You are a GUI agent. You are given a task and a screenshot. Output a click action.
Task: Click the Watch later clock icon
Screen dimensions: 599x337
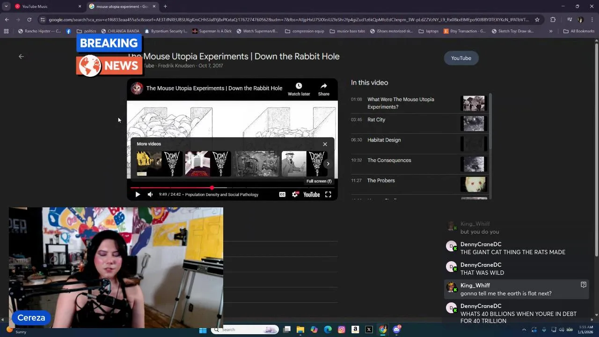coord(299,86)
